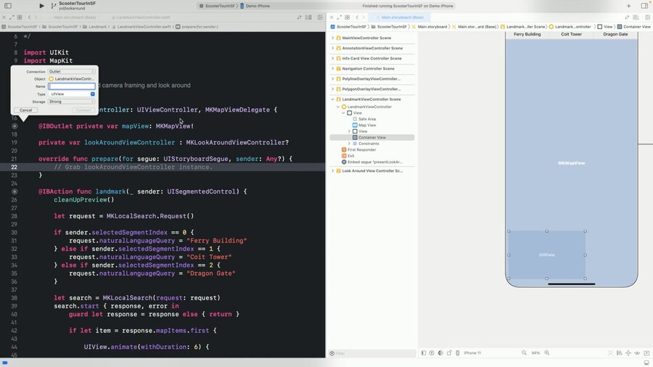
Task: Select the Ferry Building segment on canvas
Action: coord(527,34)
